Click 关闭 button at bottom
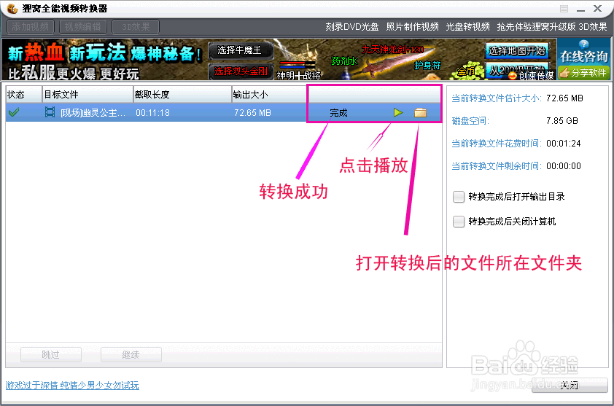Screen dimensions: 614x406 (x=570, y=386)
